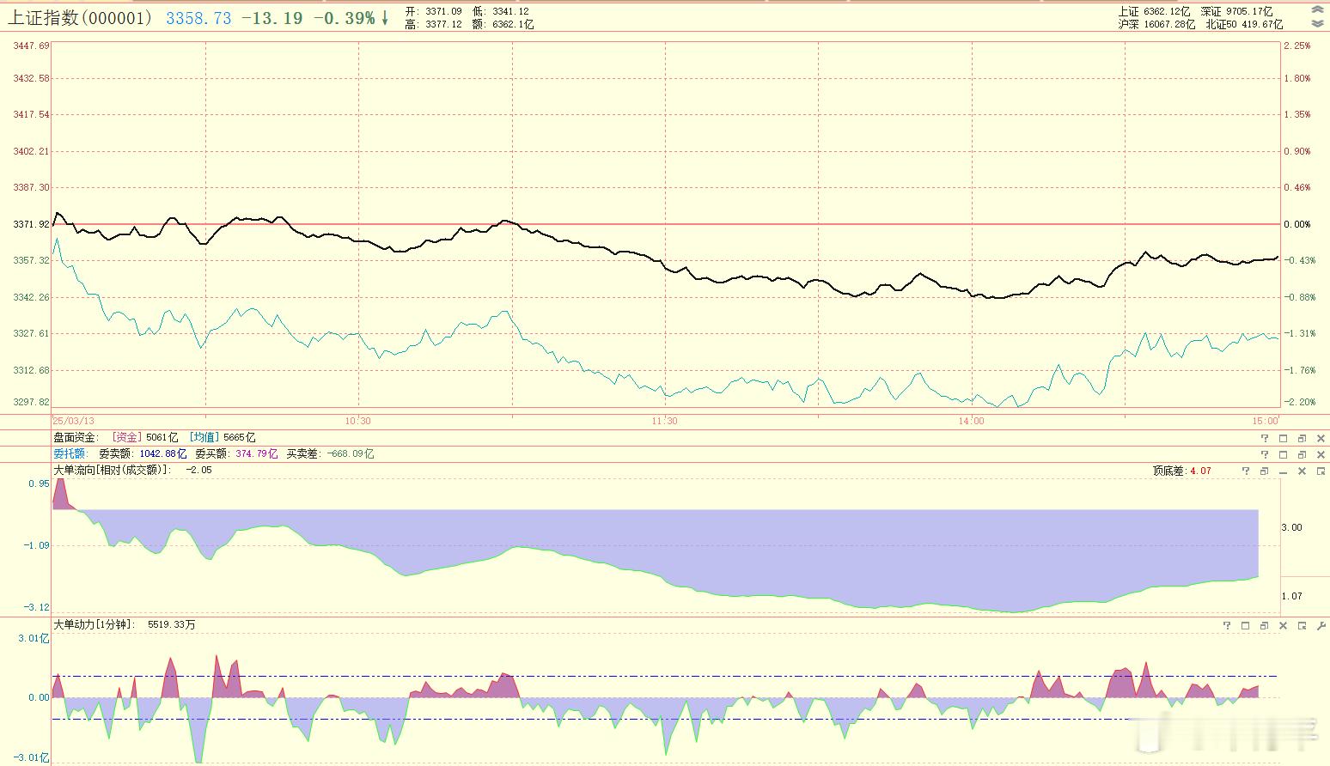Click the 14:00 time axis label
The width and height of the screenshot is (1330, 766).
pyautogui.click(x=971, y=421)
